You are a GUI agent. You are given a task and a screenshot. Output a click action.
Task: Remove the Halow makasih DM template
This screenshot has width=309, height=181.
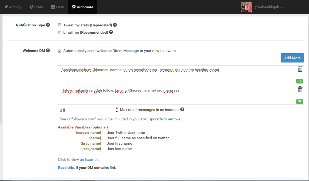point(300,89)
